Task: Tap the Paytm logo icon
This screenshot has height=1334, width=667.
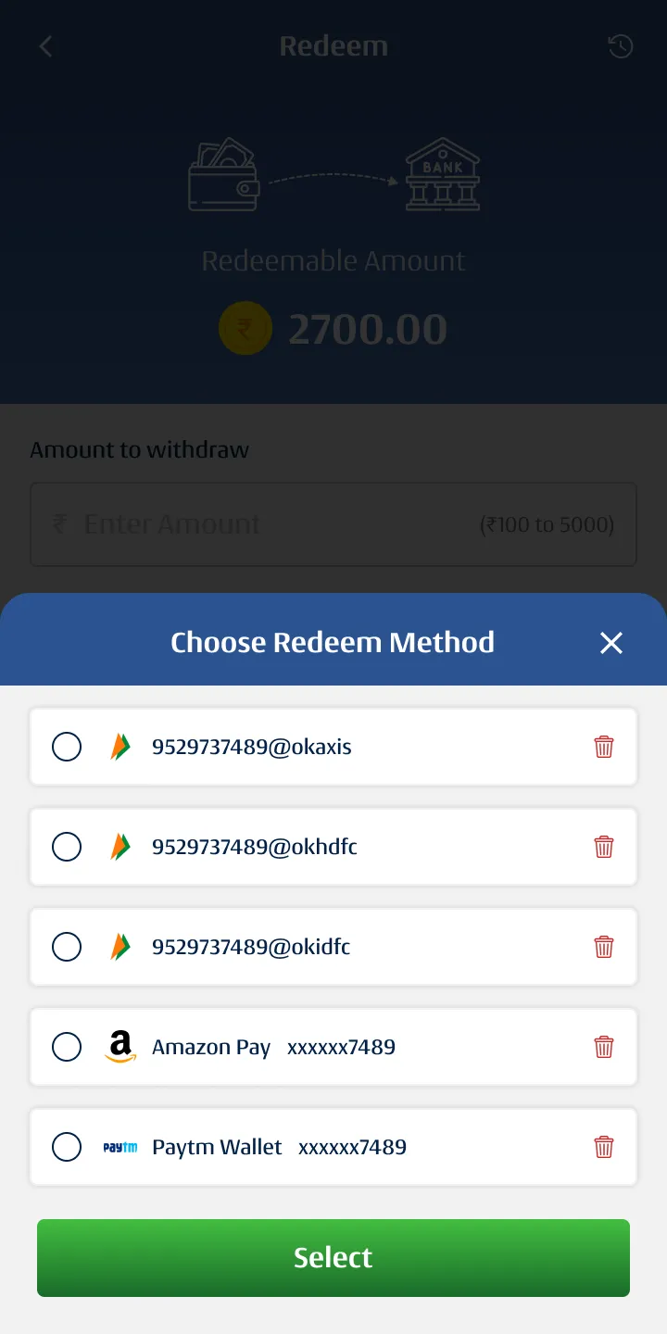Action: coord(120,1147)
